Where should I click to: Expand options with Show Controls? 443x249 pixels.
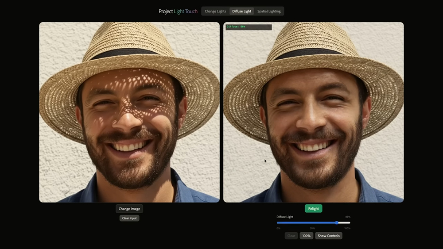click(x=328, y=236)
